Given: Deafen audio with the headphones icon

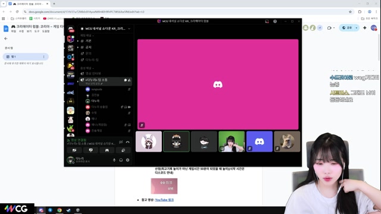Looking at the screenshot, I should point(121,160).
